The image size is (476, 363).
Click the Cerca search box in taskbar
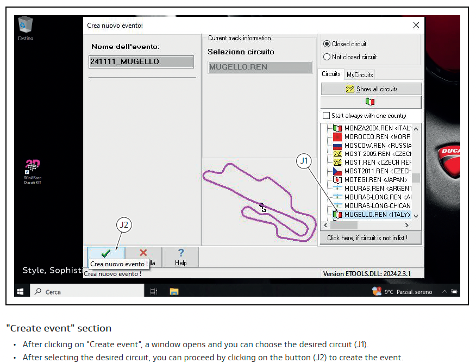tap(87, 292)
